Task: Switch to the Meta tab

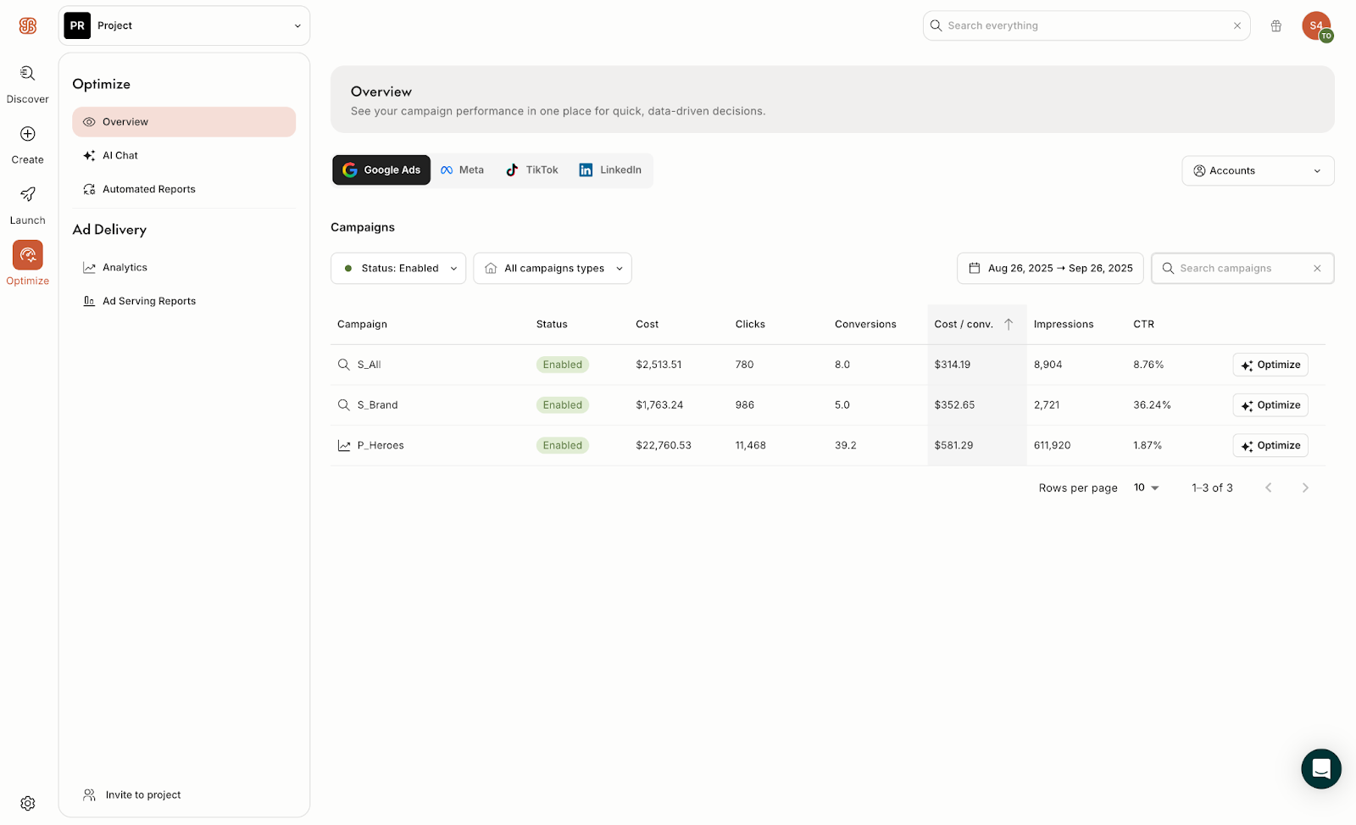Action: (463, 170)
